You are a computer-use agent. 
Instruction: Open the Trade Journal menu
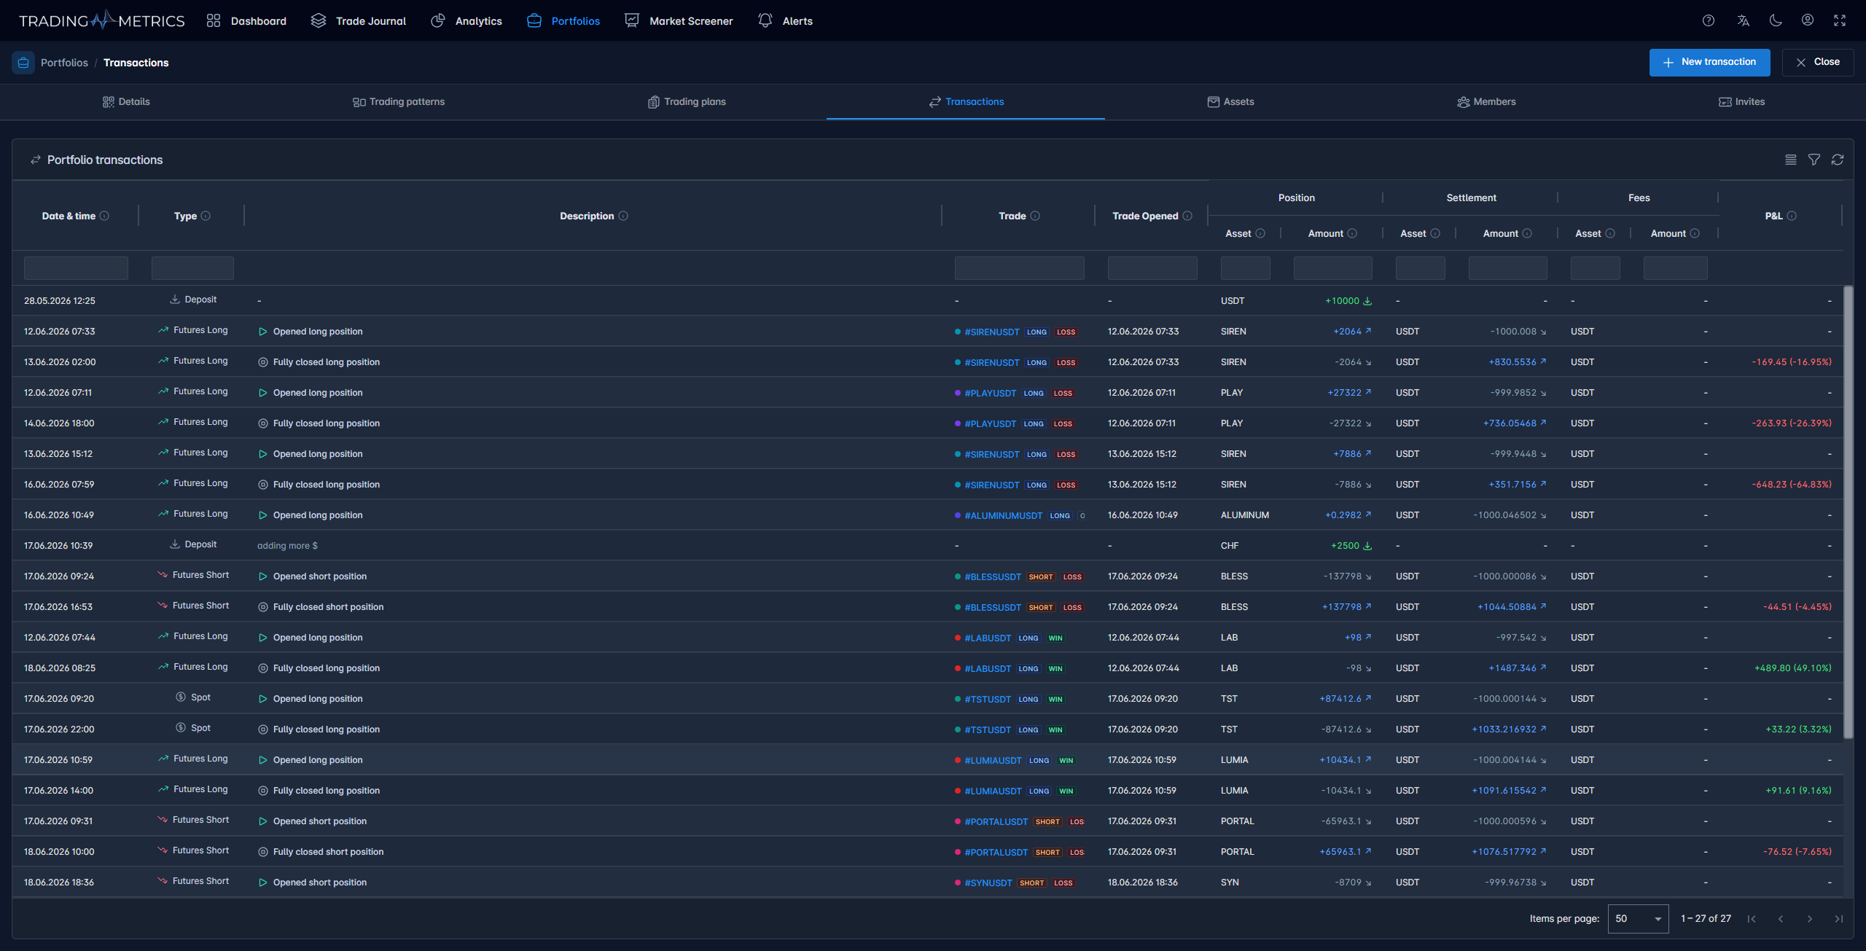359,21
